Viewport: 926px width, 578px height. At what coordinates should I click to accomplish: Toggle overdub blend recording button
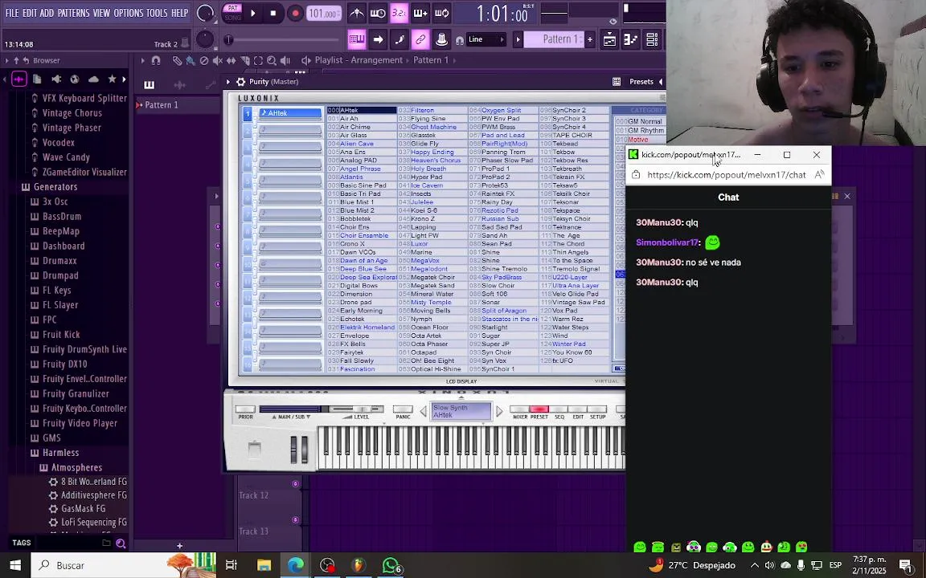(420, 13)
